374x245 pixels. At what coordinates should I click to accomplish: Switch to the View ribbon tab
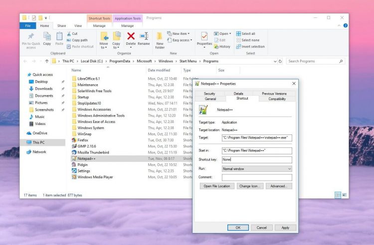click(78, 26)
